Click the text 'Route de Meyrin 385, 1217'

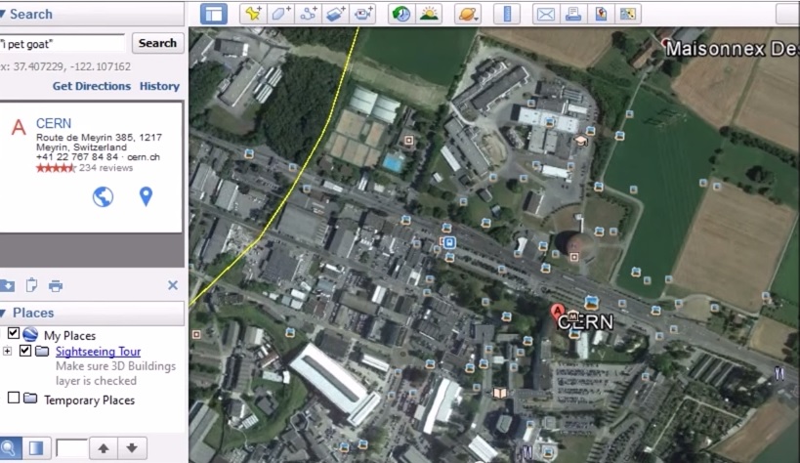[x=99, y=138]
